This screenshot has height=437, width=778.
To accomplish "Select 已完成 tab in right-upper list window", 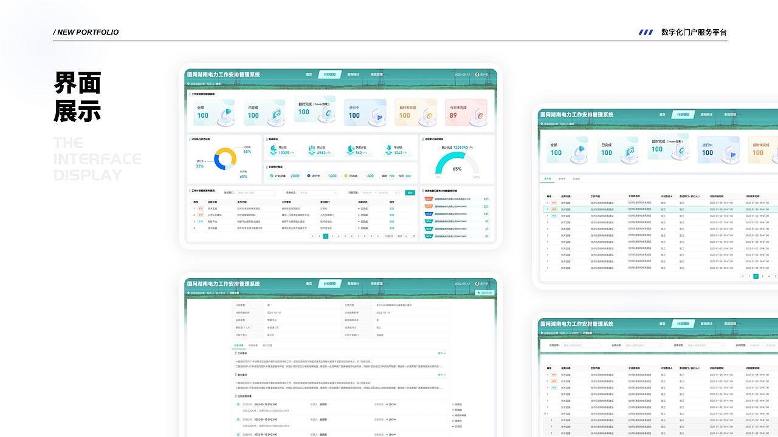I will pos(576,178).
